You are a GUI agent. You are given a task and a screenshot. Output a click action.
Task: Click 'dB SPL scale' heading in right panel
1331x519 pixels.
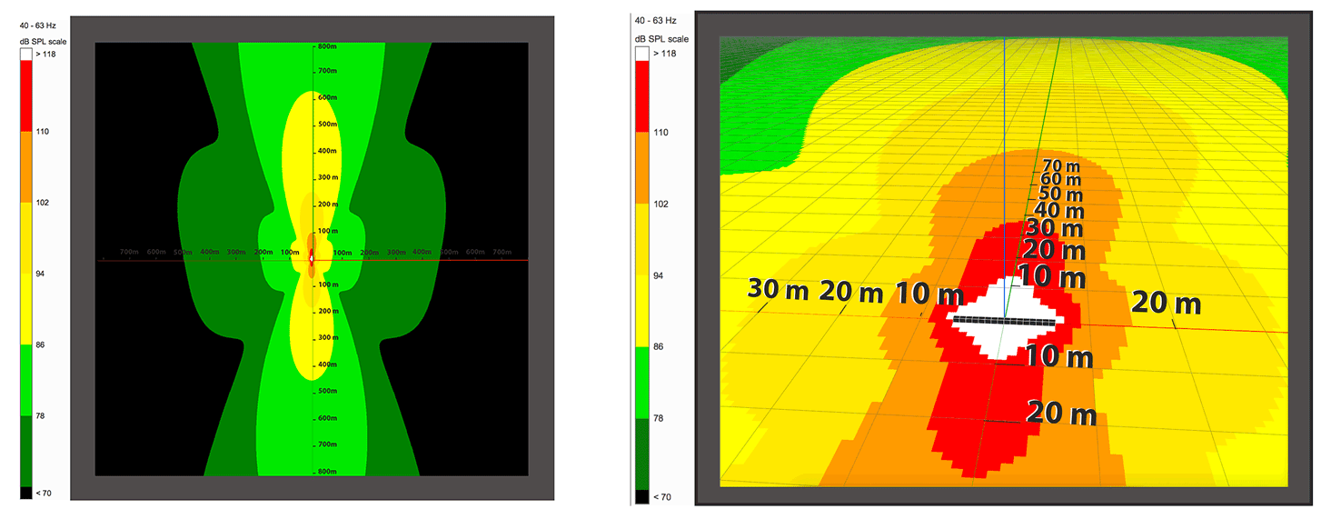pos(661,38)
